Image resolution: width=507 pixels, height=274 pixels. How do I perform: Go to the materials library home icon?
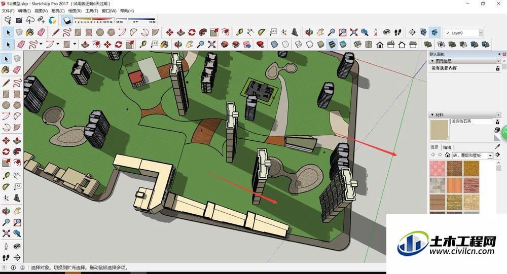click(448, 155)
